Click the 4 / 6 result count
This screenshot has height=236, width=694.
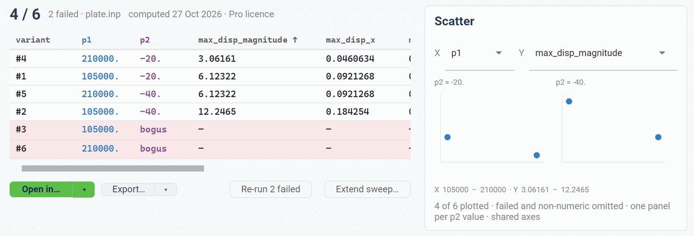[25, 14]
